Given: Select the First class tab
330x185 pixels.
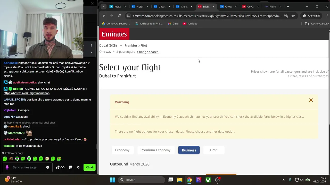Looking at the screenshot, I should (x=213, y=150).
